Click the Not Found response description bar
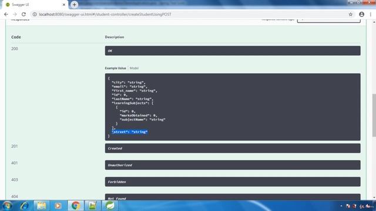Image resolution: width=376 pixels, height=211 pixels. [233, 197]
